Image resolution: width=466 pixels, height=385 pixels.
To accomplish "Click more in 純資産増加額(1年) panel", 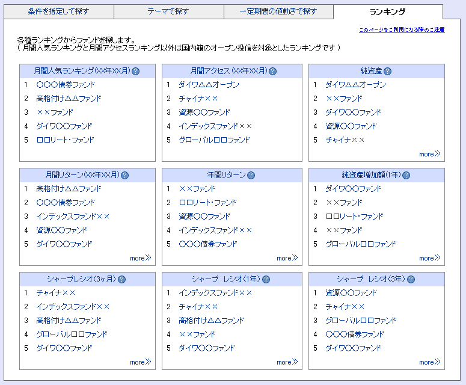I will 430,258.
